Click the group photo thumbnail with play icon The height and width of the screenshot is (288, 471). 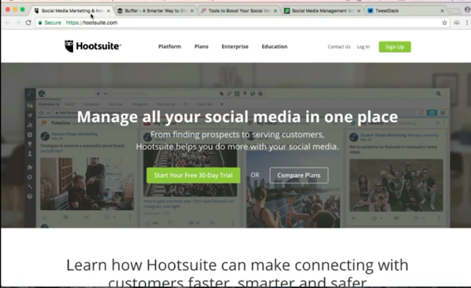(396, 185)
